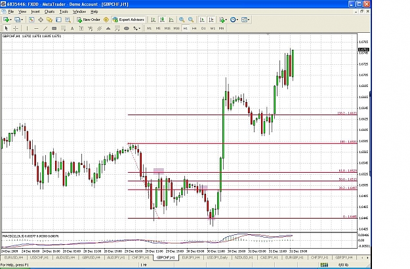Set timeframe to MN
The height and width of the screenshot is (269, 410).
pyautogui.click(x=222, y=28)
